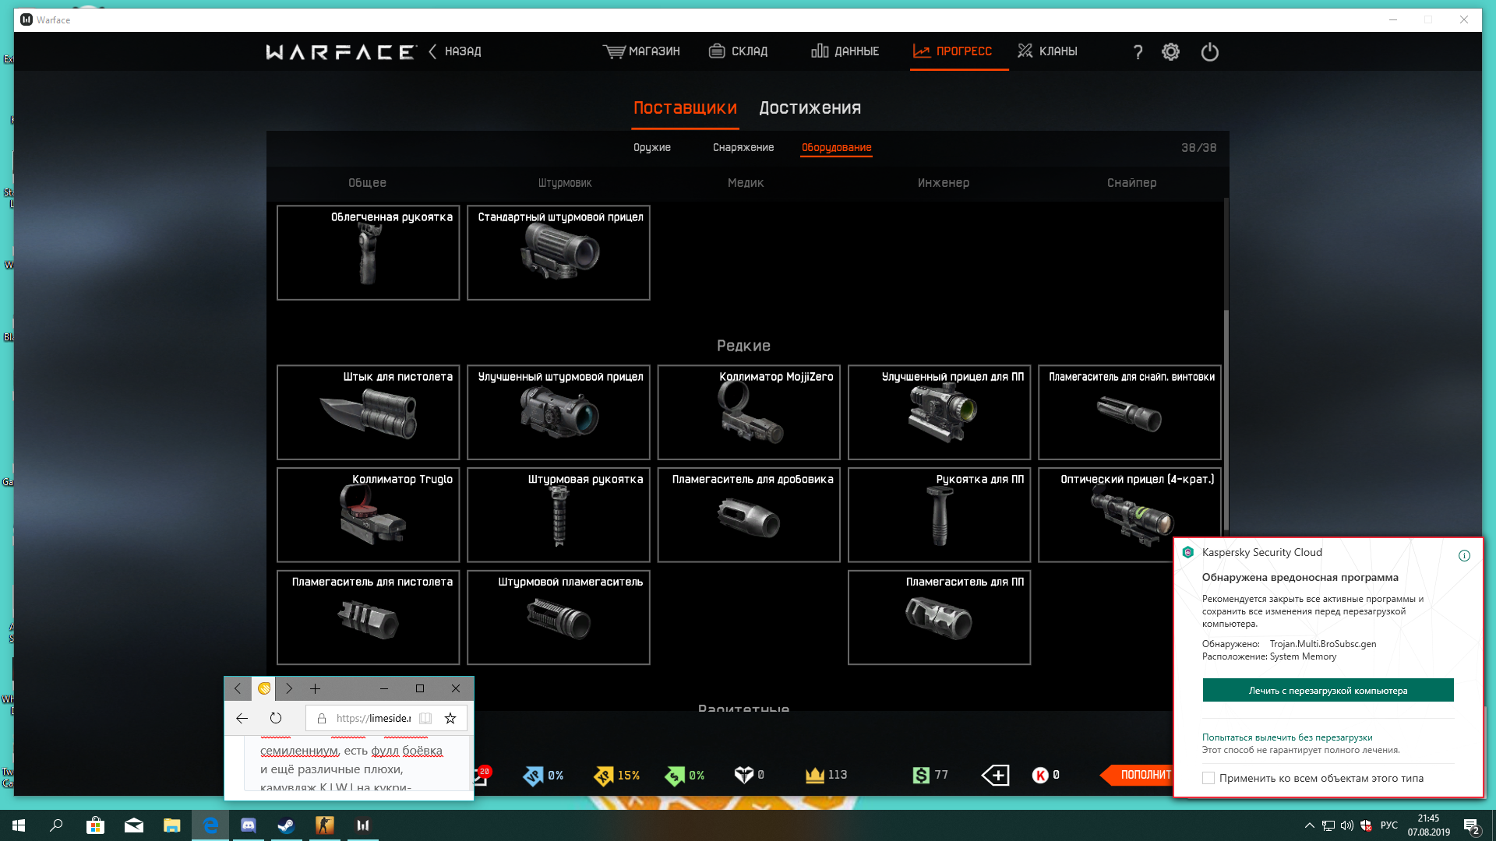
Task: Select the Снайпер class tab
Action: point(1131,183)
